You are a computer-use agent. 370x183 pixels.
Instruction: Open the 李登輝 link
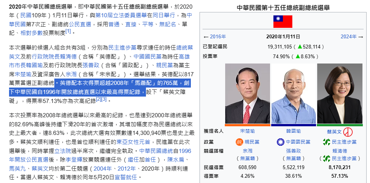74,159
